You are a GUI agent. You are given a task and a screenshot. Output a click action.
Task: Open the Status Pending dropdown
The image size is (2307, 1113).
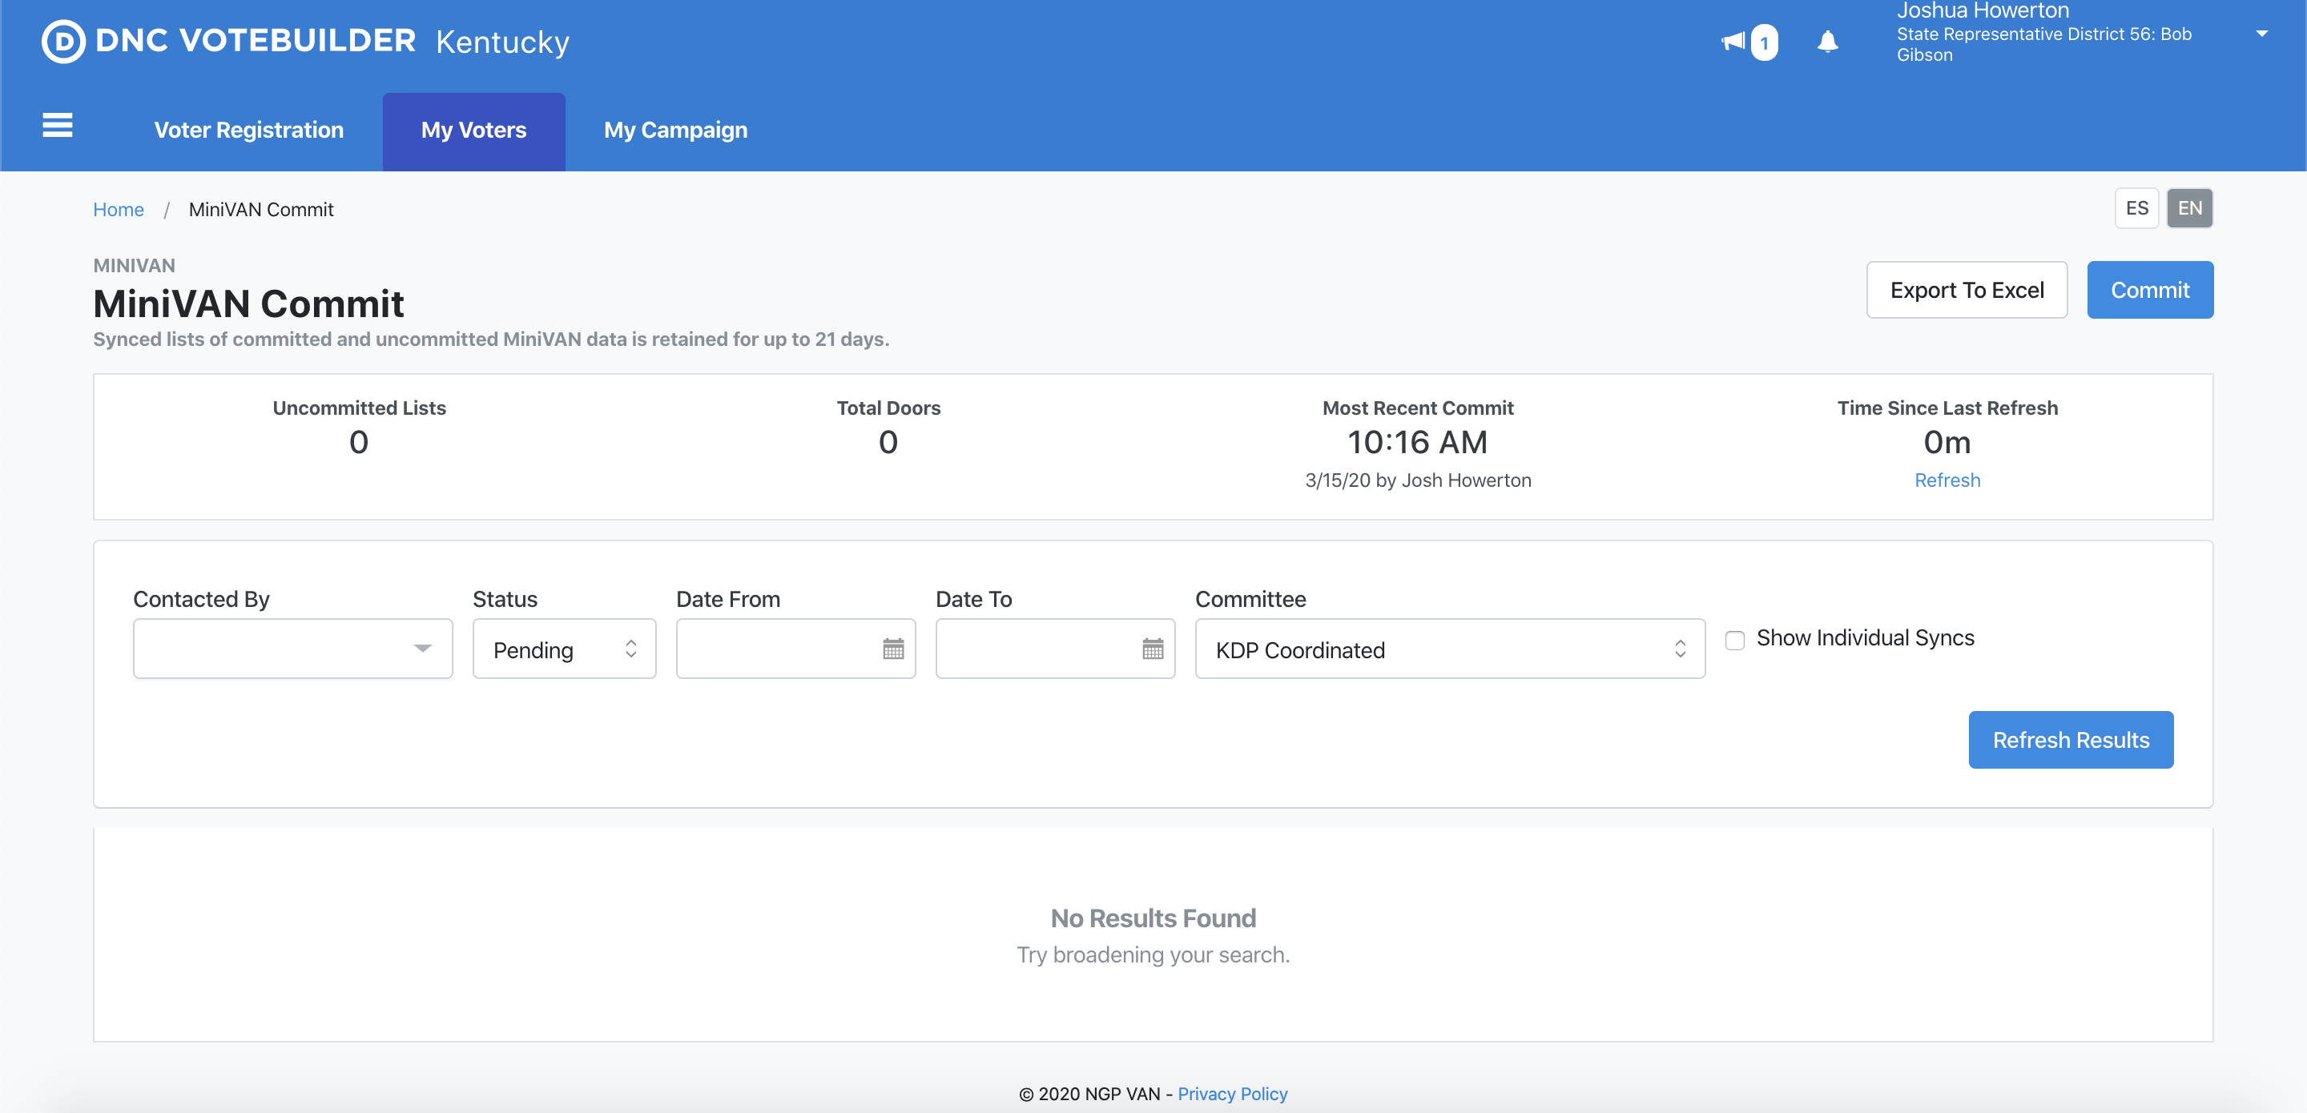(564, 649)
